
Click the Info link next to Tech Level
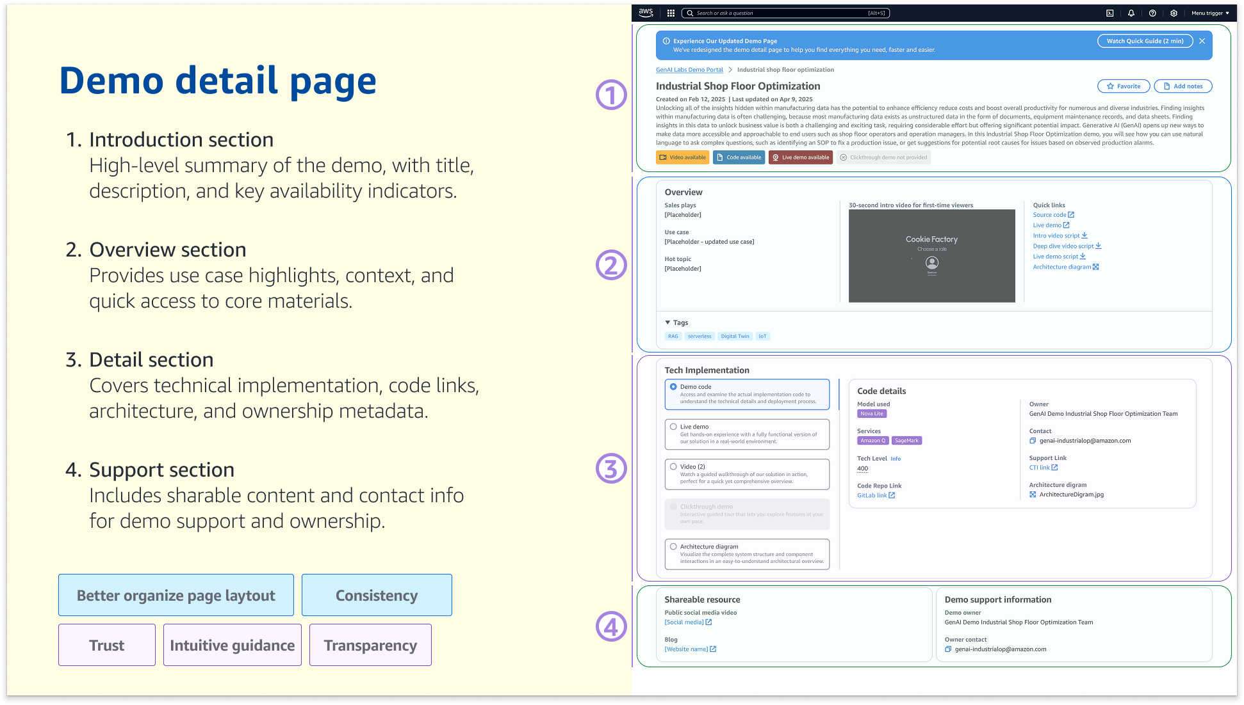point(896,459)
